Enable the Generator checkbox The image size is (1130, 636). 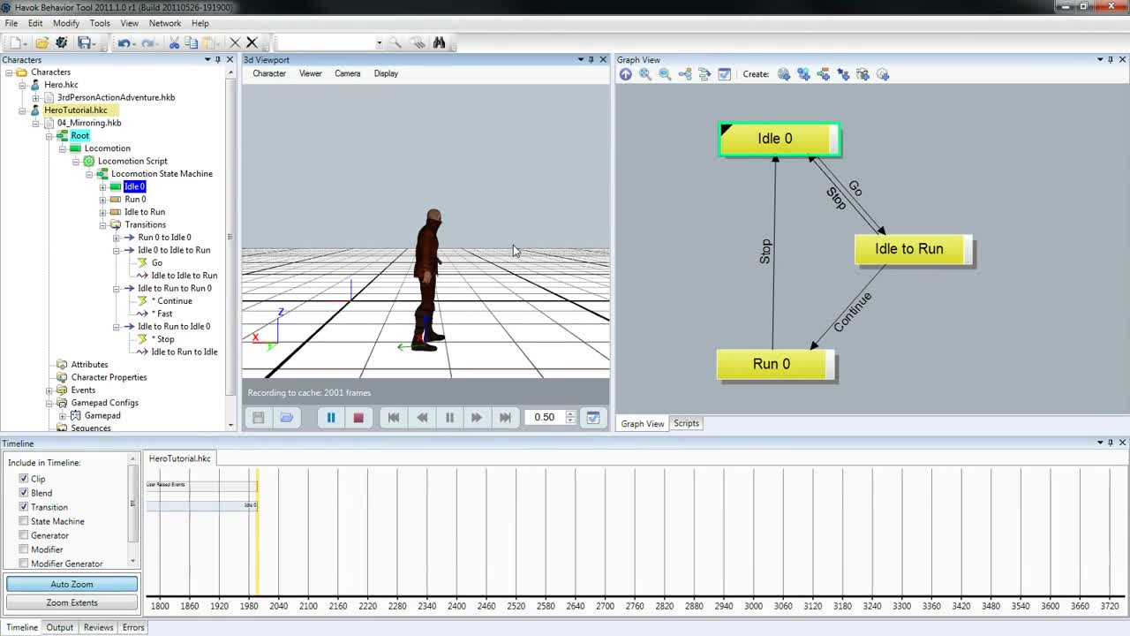coord(24,535)
